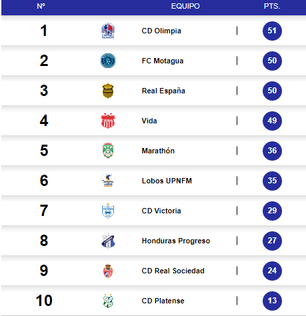The image size is (306, 316).
Task: Click the Lobos UPNFM team name
Action: [x=167, y=181]
